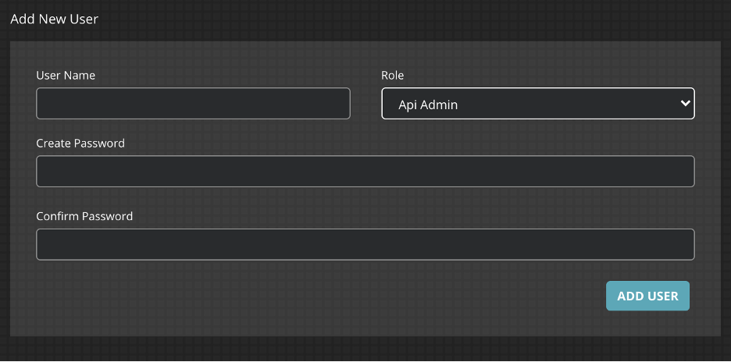Click the Role dropdown chevron arrow
731x362 pixels.
pyautogui.click(x=685, y=103)
